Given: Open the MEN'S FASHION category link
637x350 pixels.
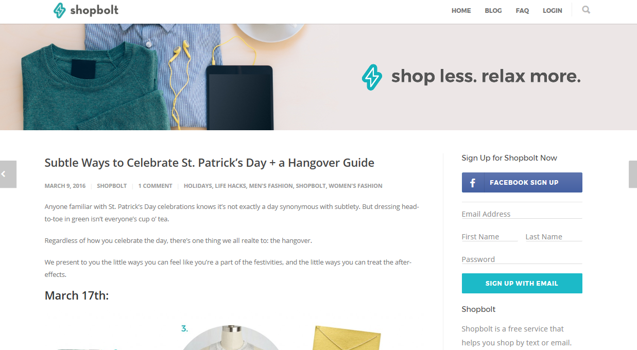Looking at the screenshot, I should (x=271, y=186).
